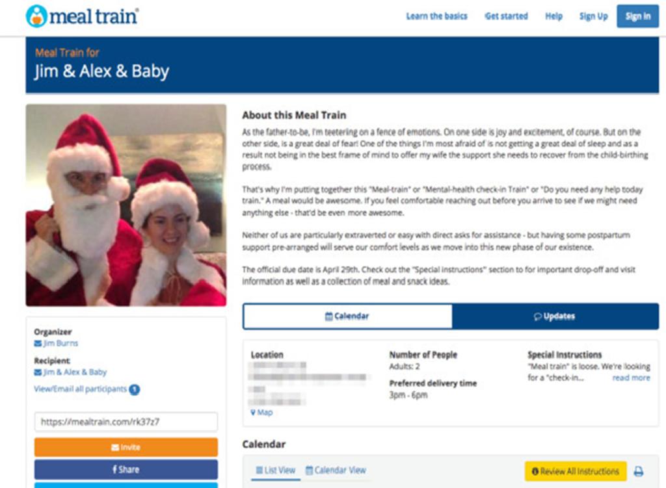This screenshot has height=488, width=666.
Task: Click the map pin icon under Location
Action: point(253,413)
